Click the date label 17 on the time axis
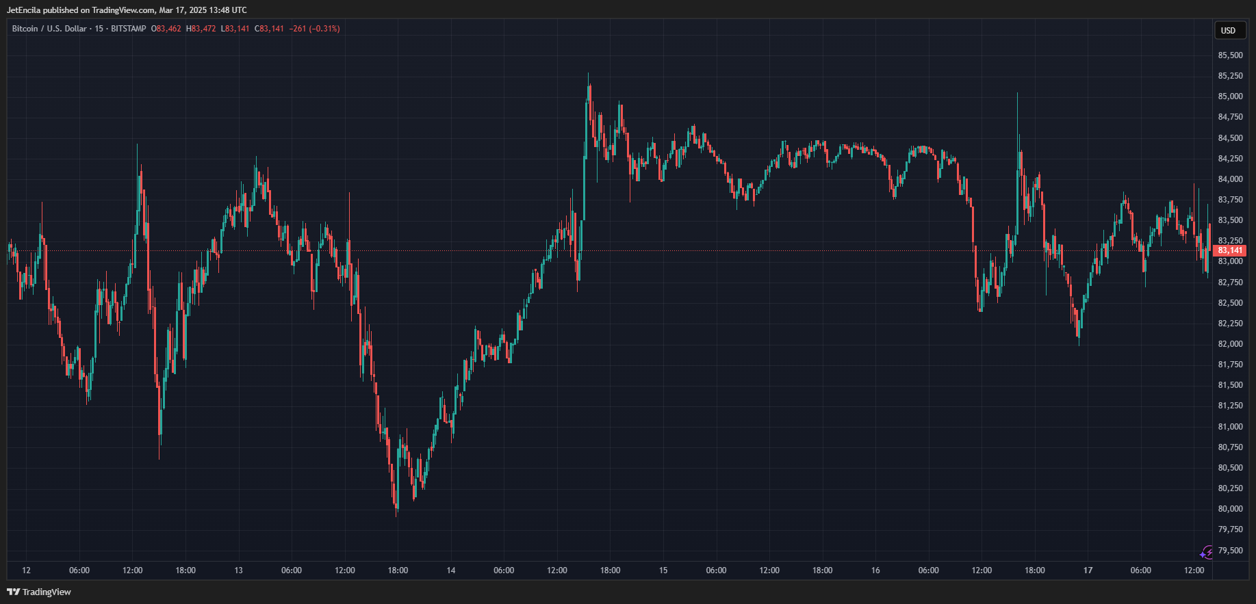Image resolution: width=1256 pixels, height=604 pixels. (x=1088, y=570)
